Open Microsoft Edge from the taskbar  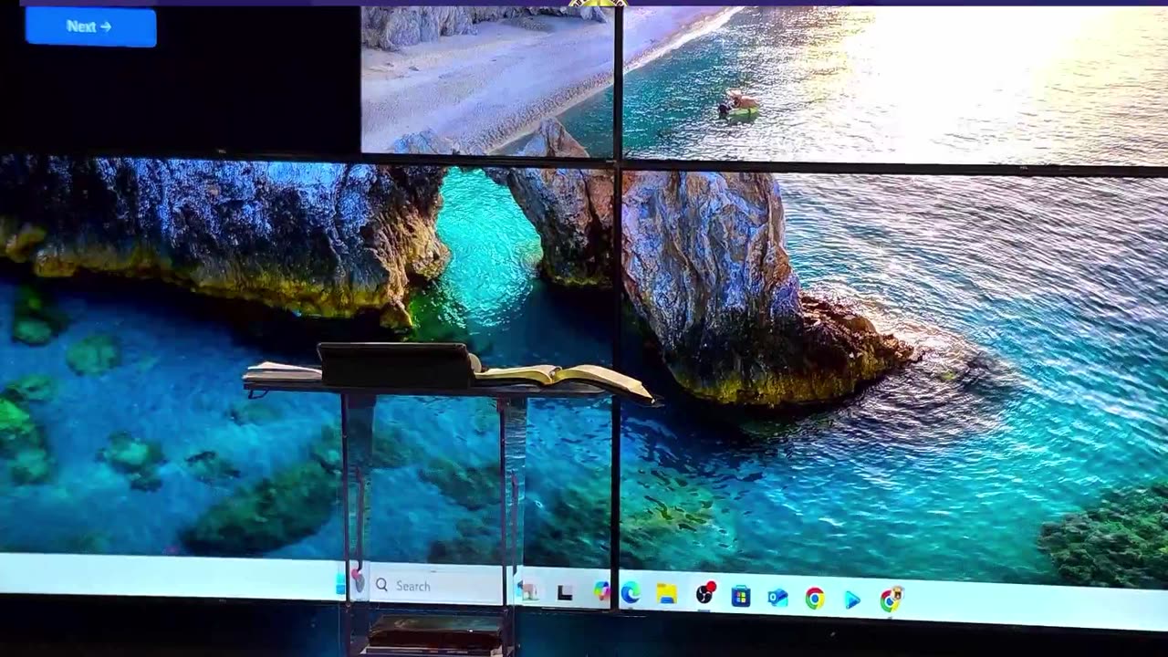pyautogui.click(x=631, y=594)
